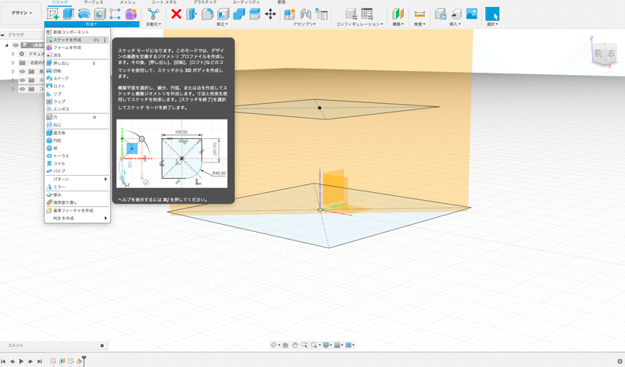The image size is (625, 367).
Task: Open the 構築 dropdown
Action: 398,24
